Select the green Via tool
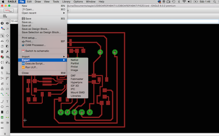The image size is (219, 136). tap(2, 118)
